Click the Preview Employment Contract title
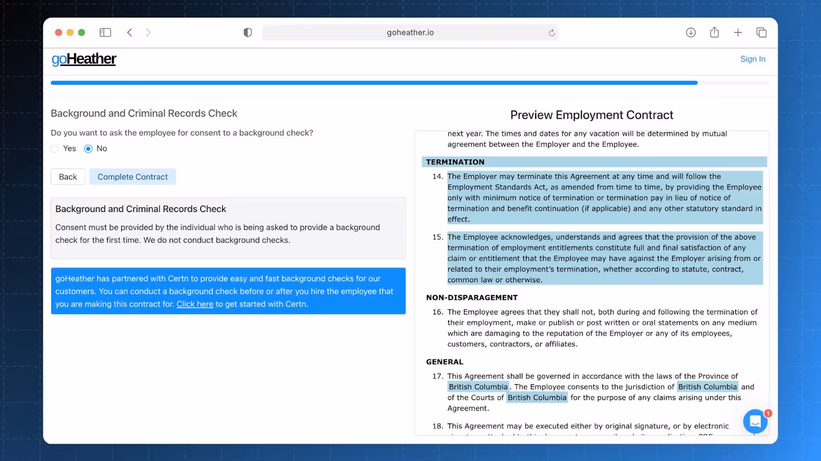This screenshot has height=461, width=821. [592, 115]
